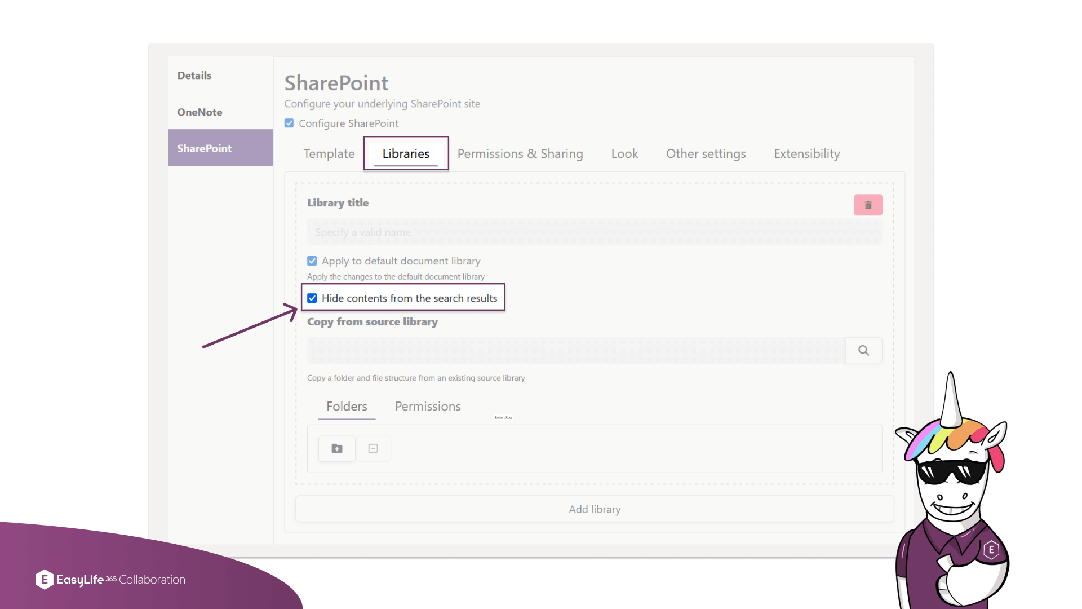The image size is (1082, 609).
Task: Add a new folder with the folder-plus icon
Action: 336,448
